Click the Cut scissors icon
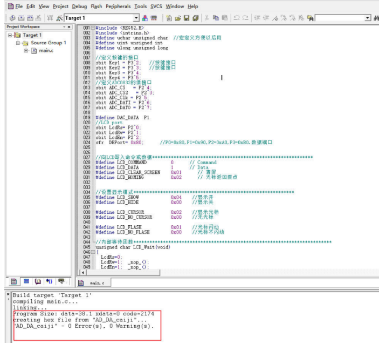 click(x=206, y=18)
